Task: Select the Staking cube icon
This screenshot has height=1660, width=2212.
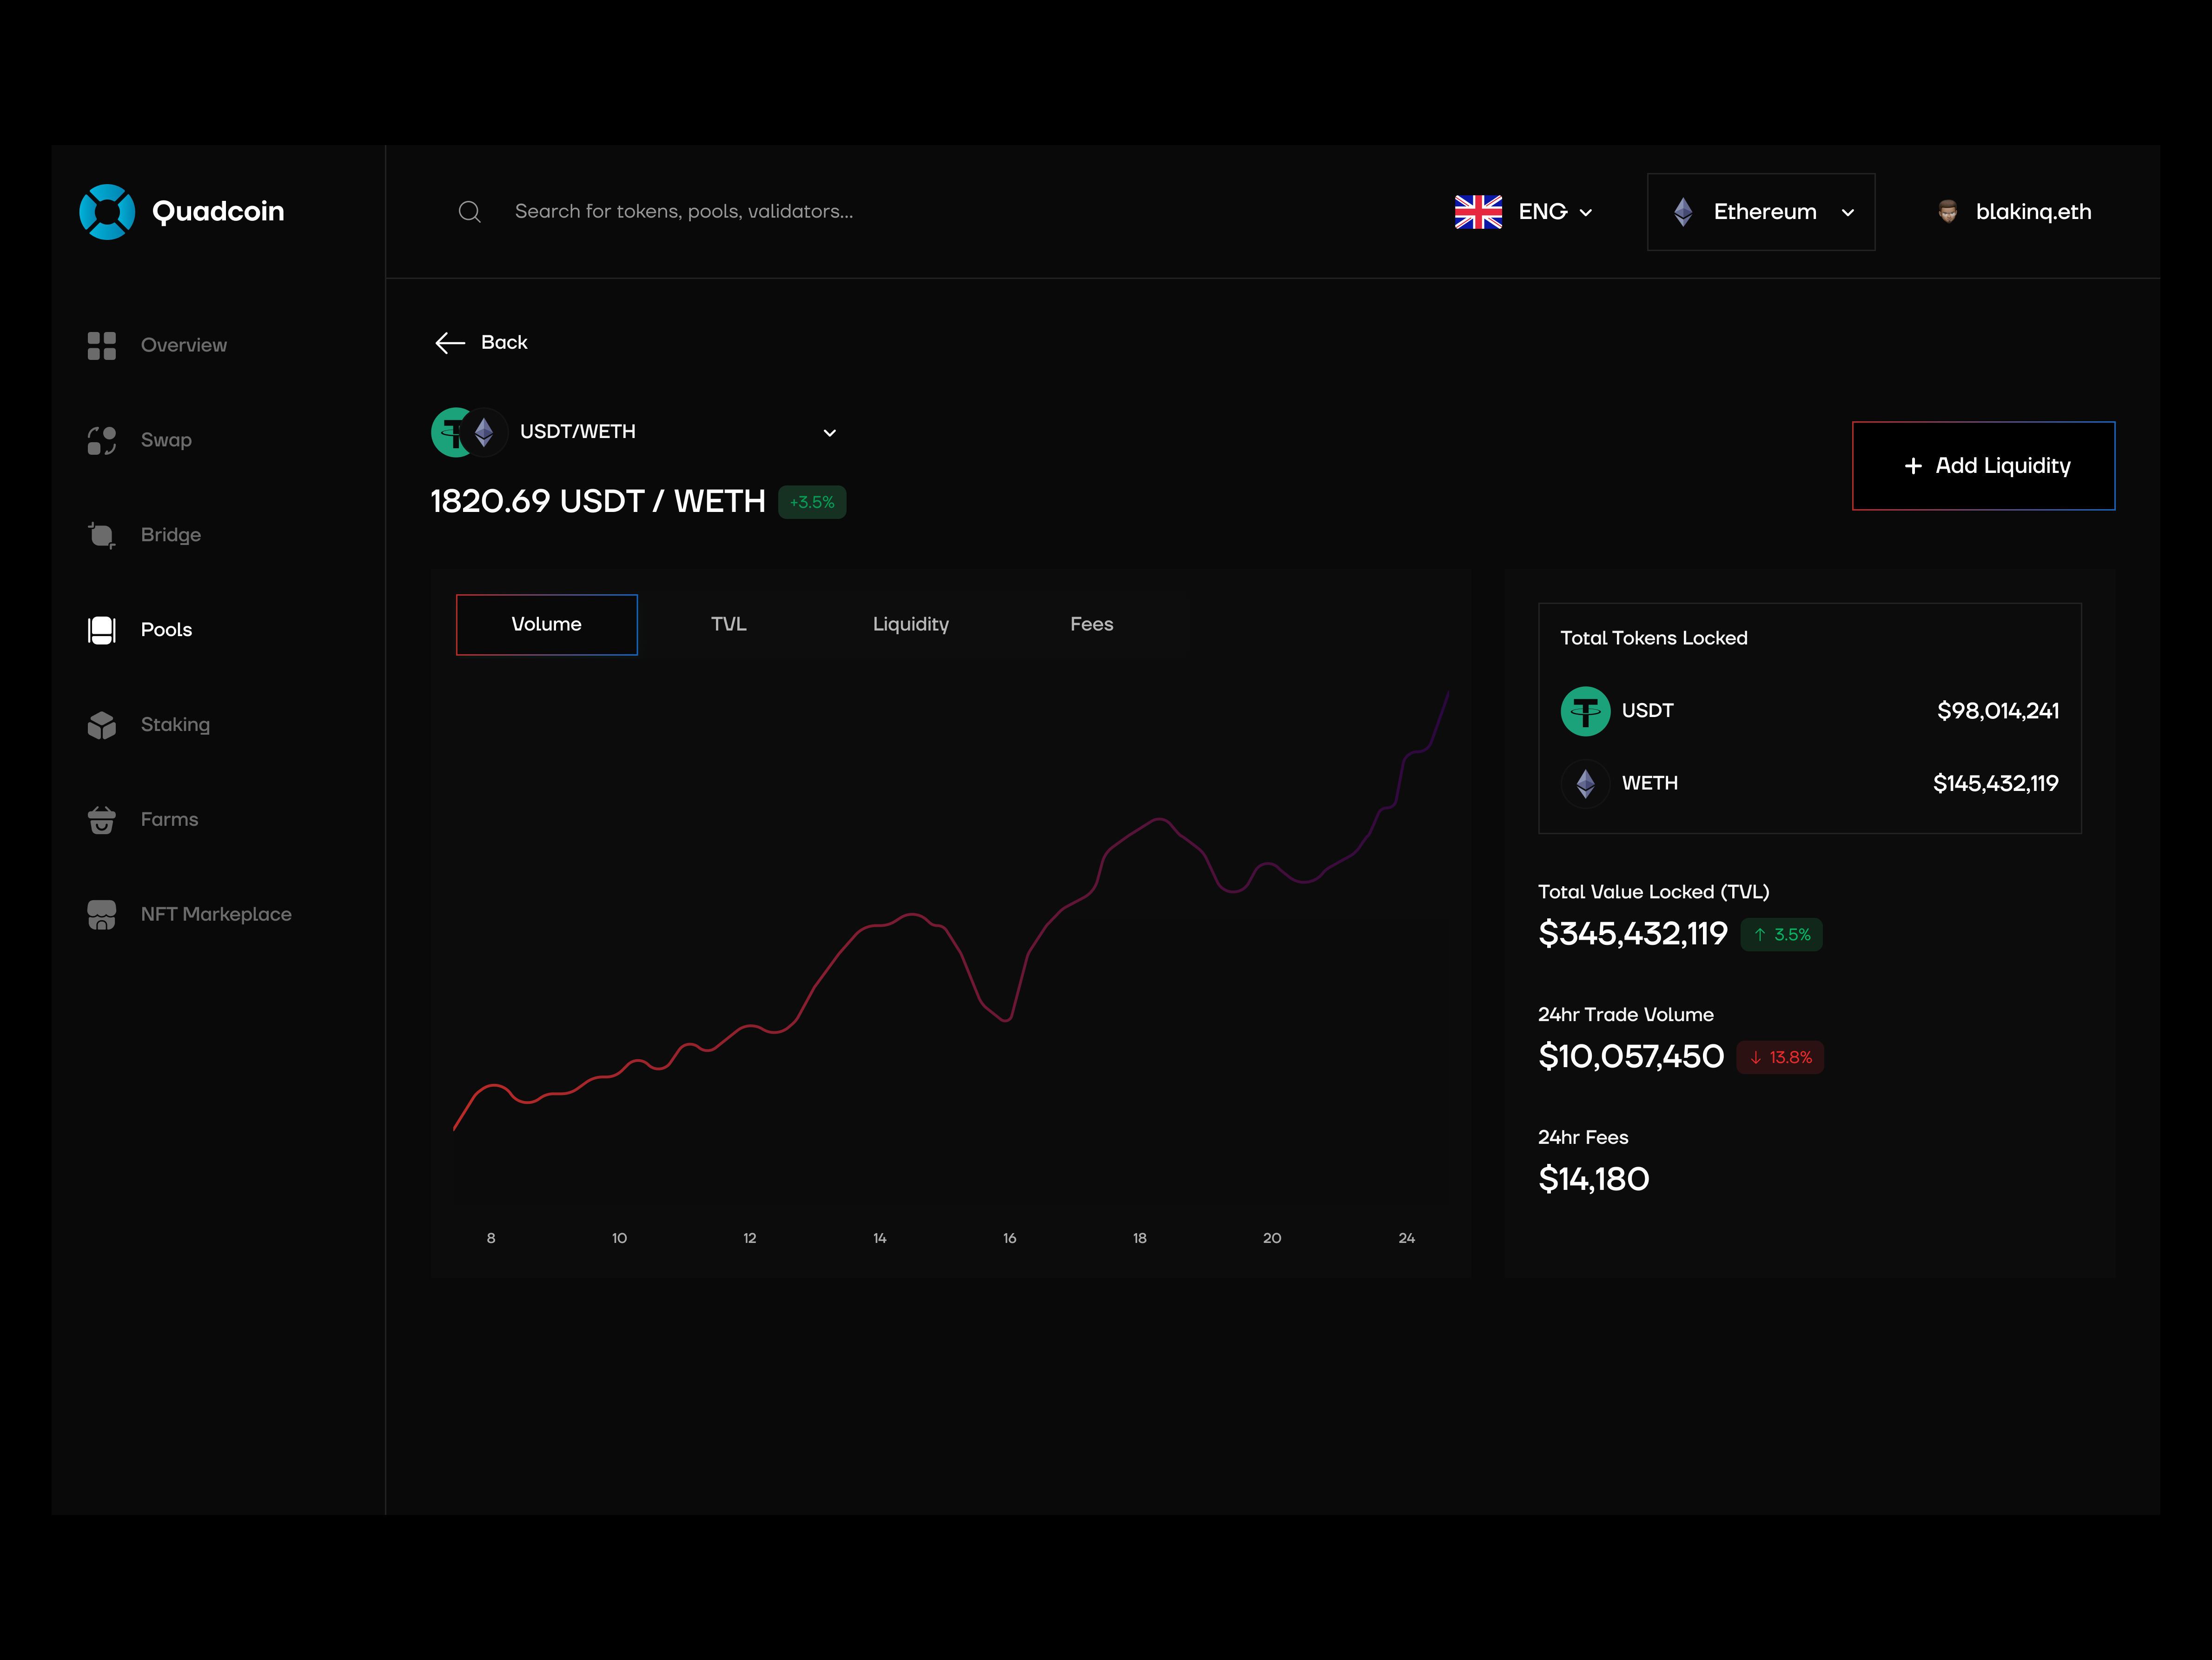Action: tap(101, 724)
